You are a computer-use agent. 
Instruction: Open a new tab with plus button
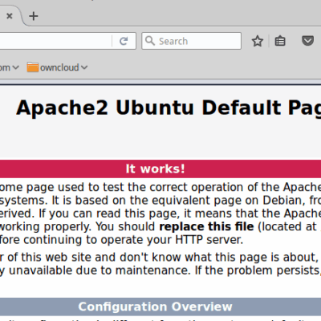pos(34,16)
